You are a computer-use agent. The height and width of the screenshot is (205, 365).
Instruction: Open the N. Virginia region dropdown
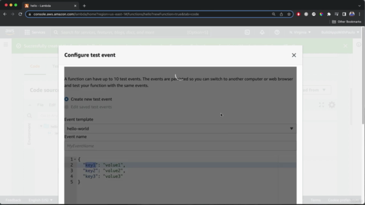tap(300, 32)
